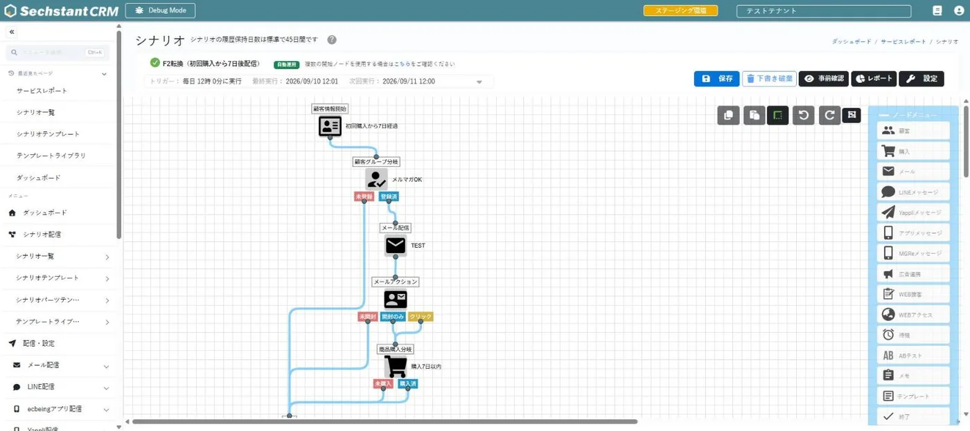Open the ダッシュボード menu item

pos(45,213)
